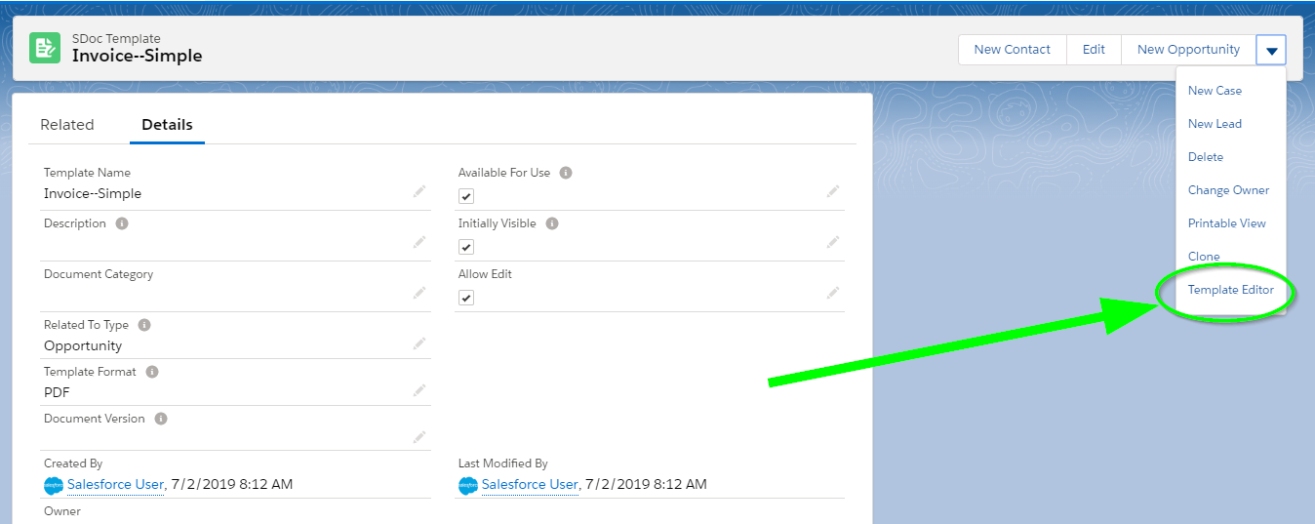Screen dimensions: 1315x524
Task: Click the New Opportunity button
Action: pyautogui.click(x=1188, y=50)
